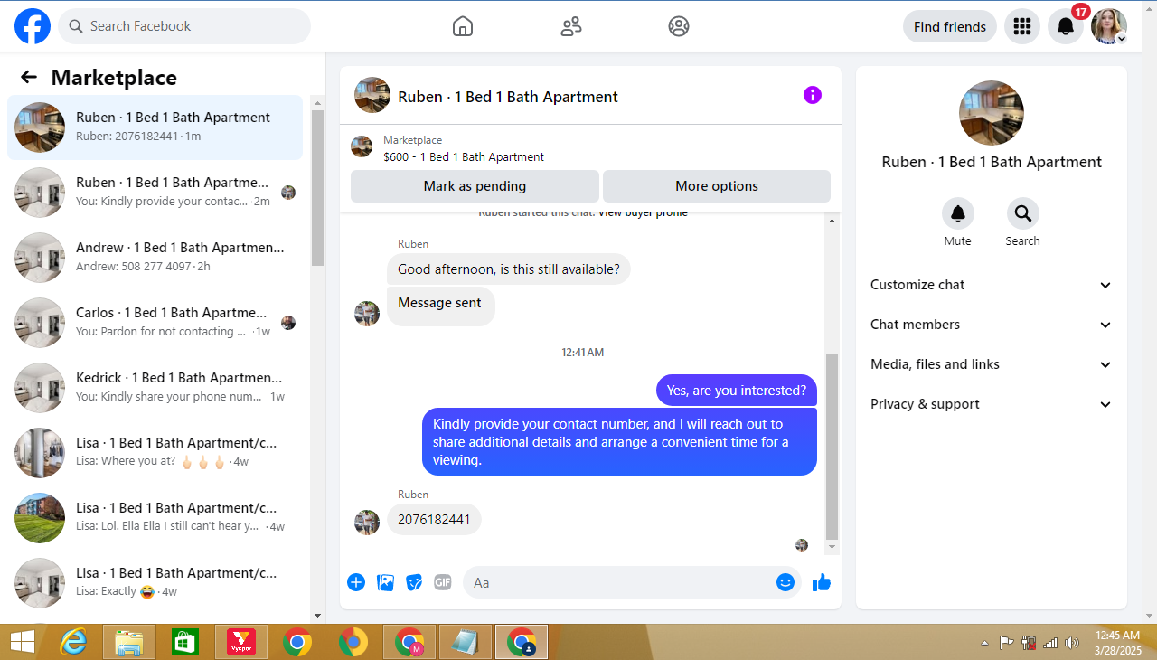Open Lisa chat saying 'Exactly'
The image size is (1157, 660).
[155, 583]
